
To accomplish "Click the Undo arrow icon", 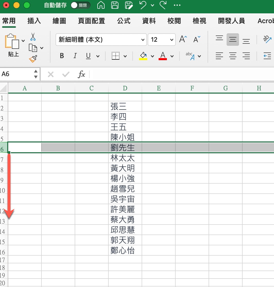I will [x=143, y=5].
